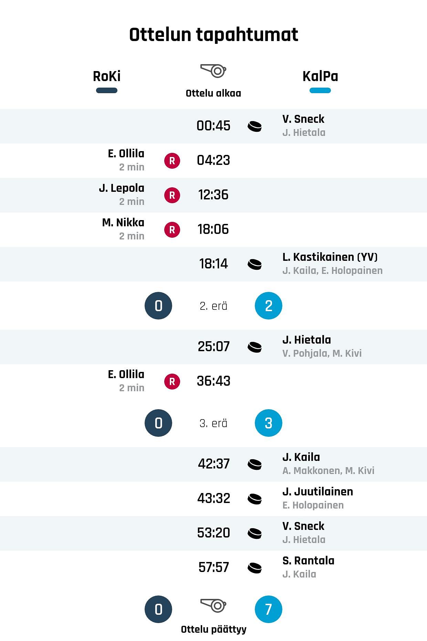Select the RoKi team heading
Image resolution: width=427 pixels, height=641 pixels.
[x=107, y=76]
